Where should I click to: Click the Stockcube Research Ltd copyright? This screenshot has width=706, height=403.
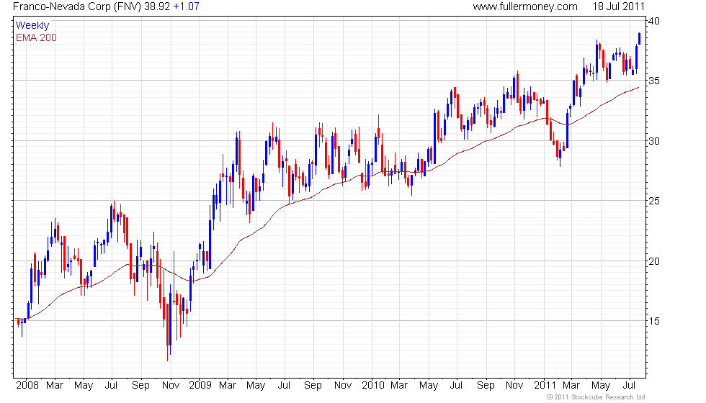point(596,397)
